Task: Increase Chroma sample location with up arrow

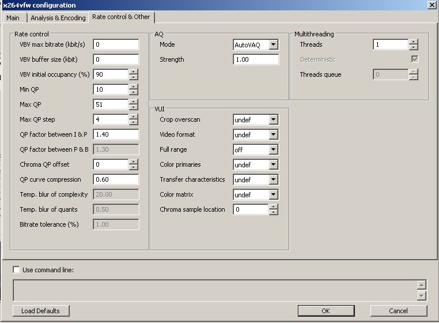Action: [274, 206]
